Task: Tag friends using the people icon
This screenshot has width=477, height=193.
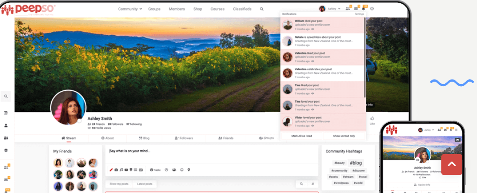Action: (174, 170)
